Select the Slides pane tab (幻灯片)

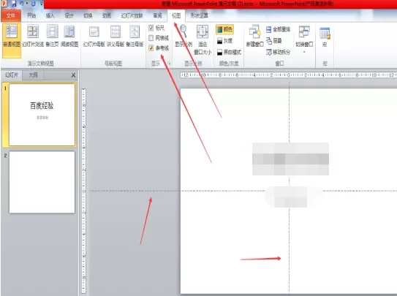tap(12, 75)
